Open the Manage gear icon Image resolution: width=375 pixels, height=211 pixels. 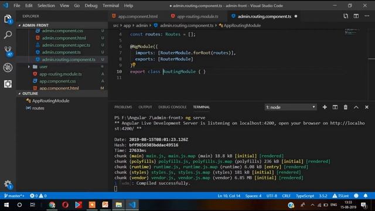click(x=8, y=184)
